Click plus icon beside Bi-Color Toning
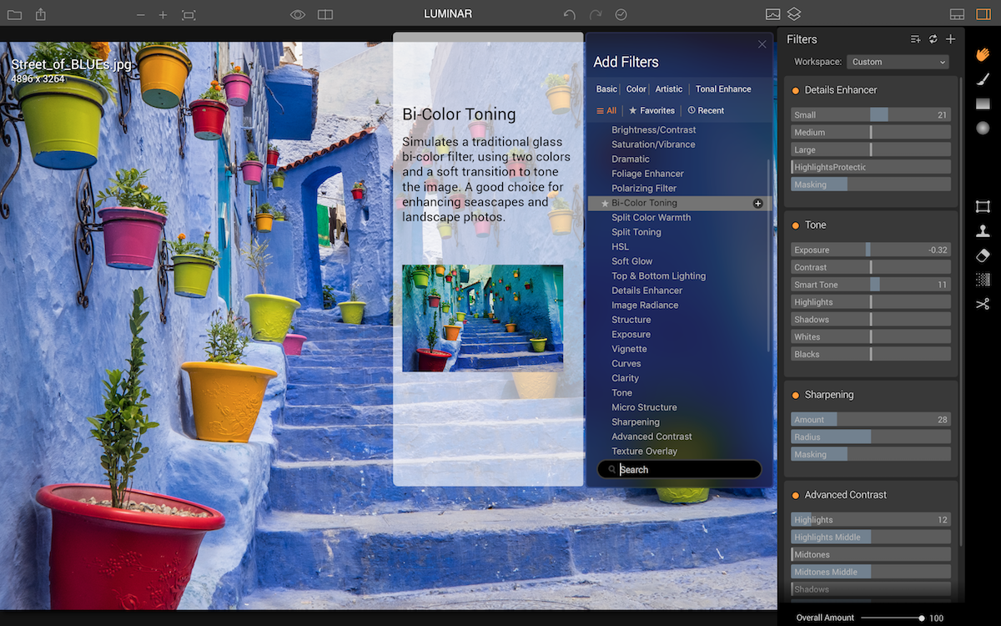The width and height of the screenshot is (1001, 626). tap(758, 203)
